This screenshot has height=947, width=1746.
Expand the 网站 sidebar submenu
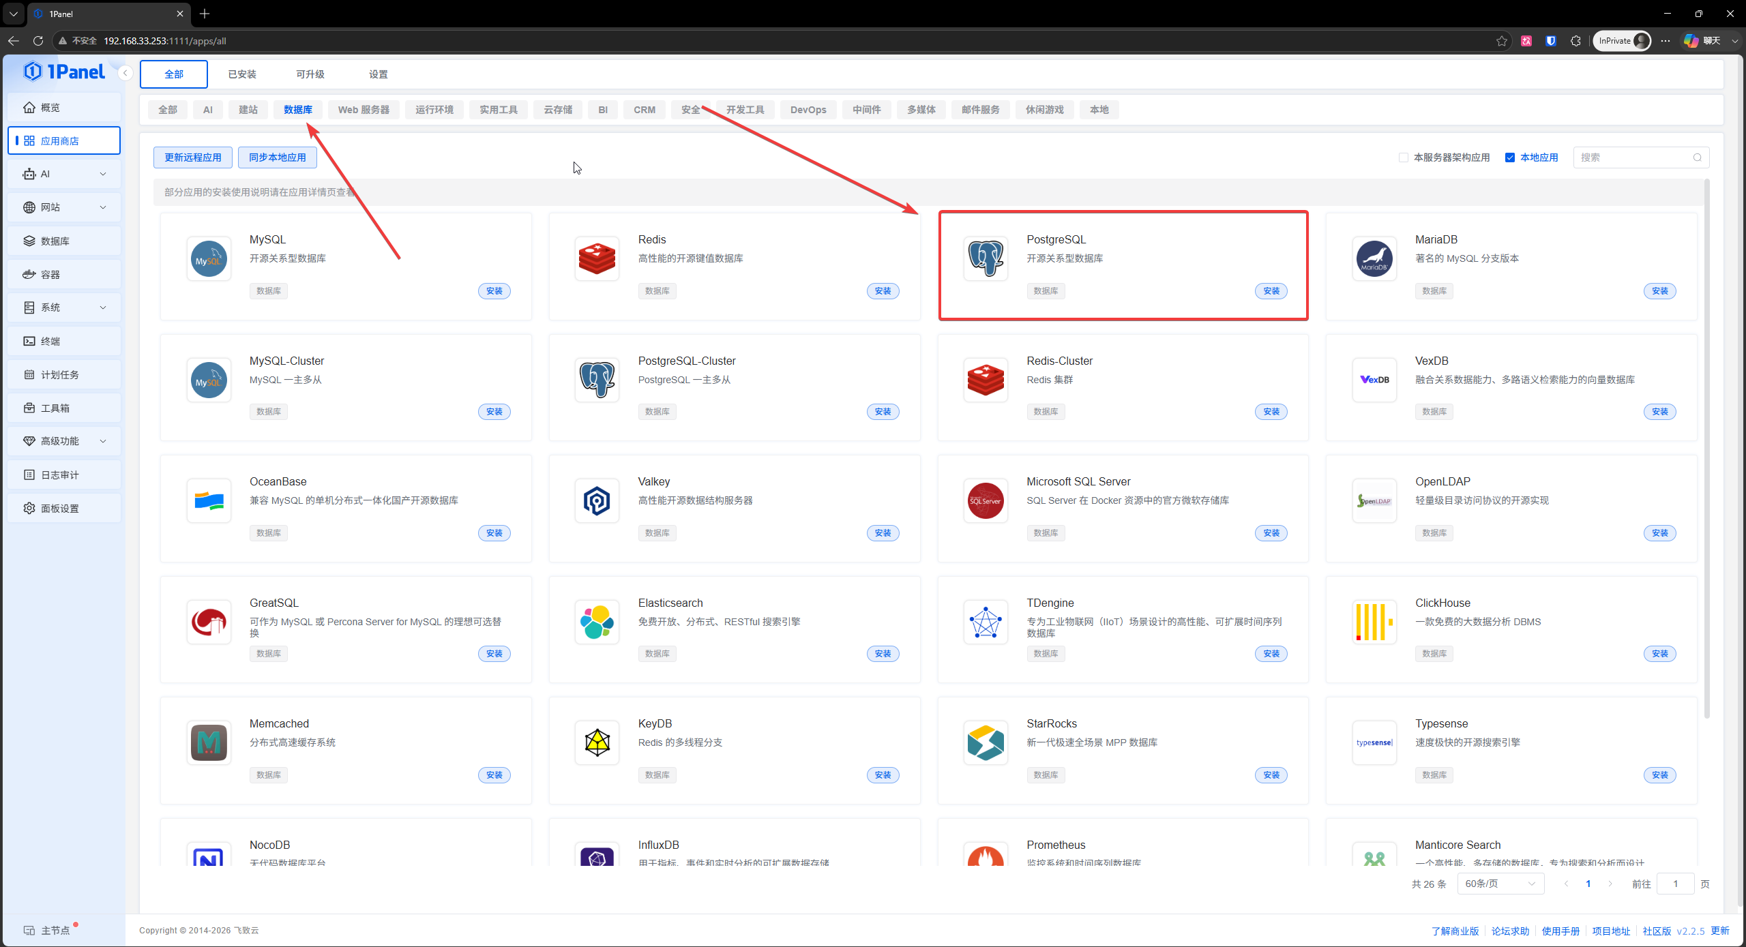pyautogui.click(x=103, y=207)
